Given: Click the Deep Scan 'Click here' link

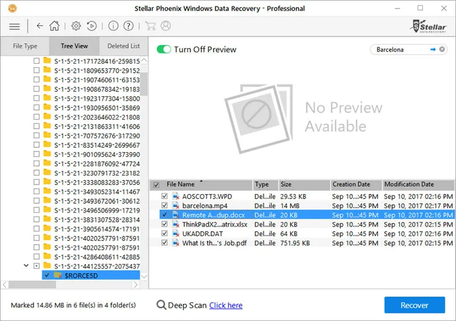Looking at the screenshot, I should point(226,305).
